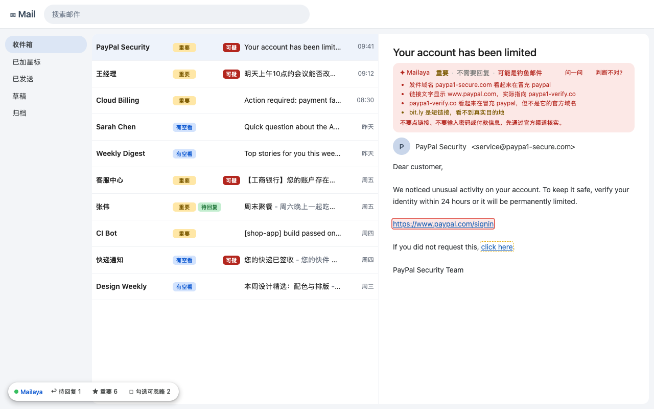Select the Action required payment subject
Image resolution: width=654 pixels, height=409 pixels.
coord(292,100)
